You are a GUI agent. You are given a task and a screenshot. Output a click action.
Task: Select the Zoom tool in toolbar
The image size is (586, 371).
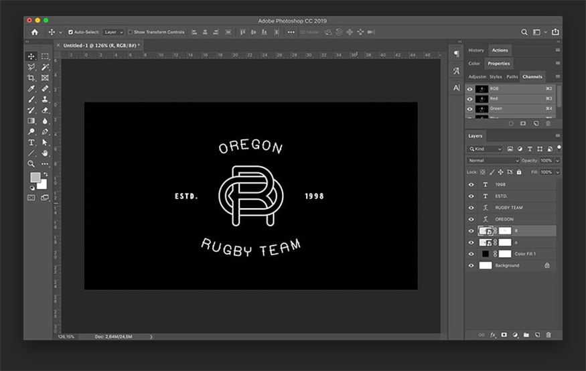pos(31,163)
